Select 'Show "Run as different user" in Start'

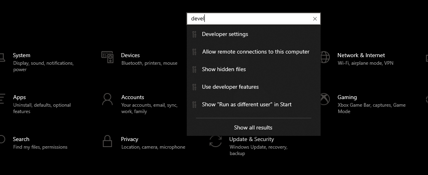coord(254,105)
